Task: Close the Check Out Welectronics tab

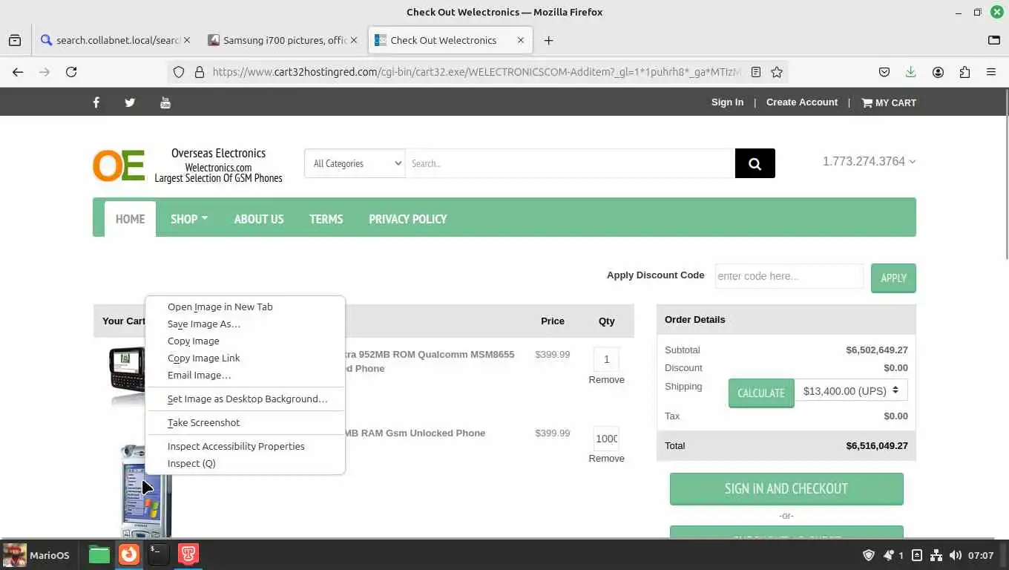Action: 521,40
